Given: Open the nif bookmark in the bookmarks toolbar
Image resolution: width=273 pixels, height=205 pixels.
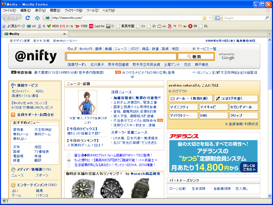Looking at the screenshot, I should [31, 26].
